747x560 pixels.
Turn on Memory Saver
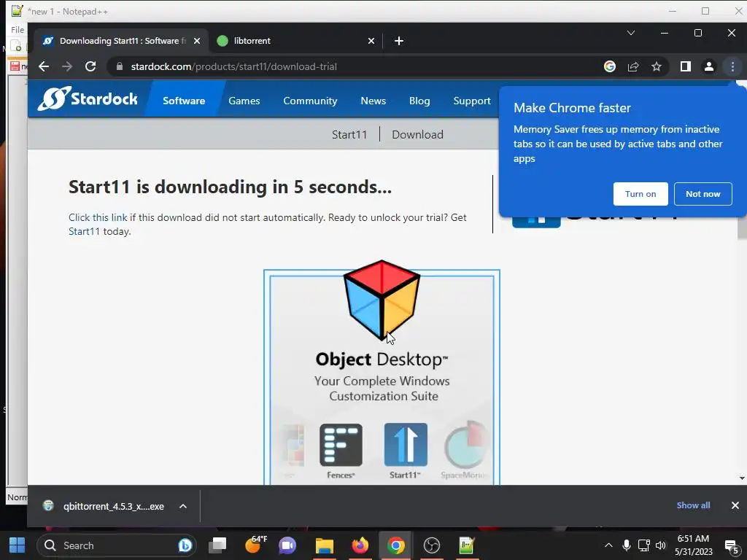tap(640, 194)
